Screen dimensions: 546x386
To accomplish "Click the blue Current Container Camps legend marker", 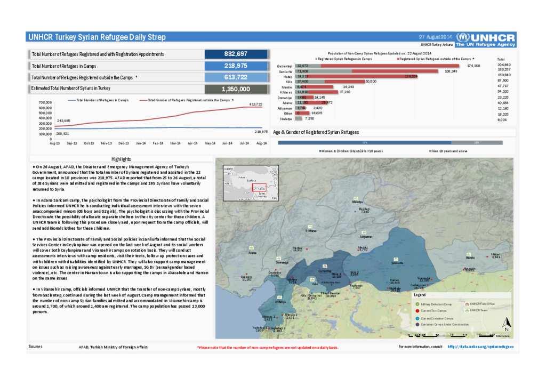I will click(x=417, y=319).
